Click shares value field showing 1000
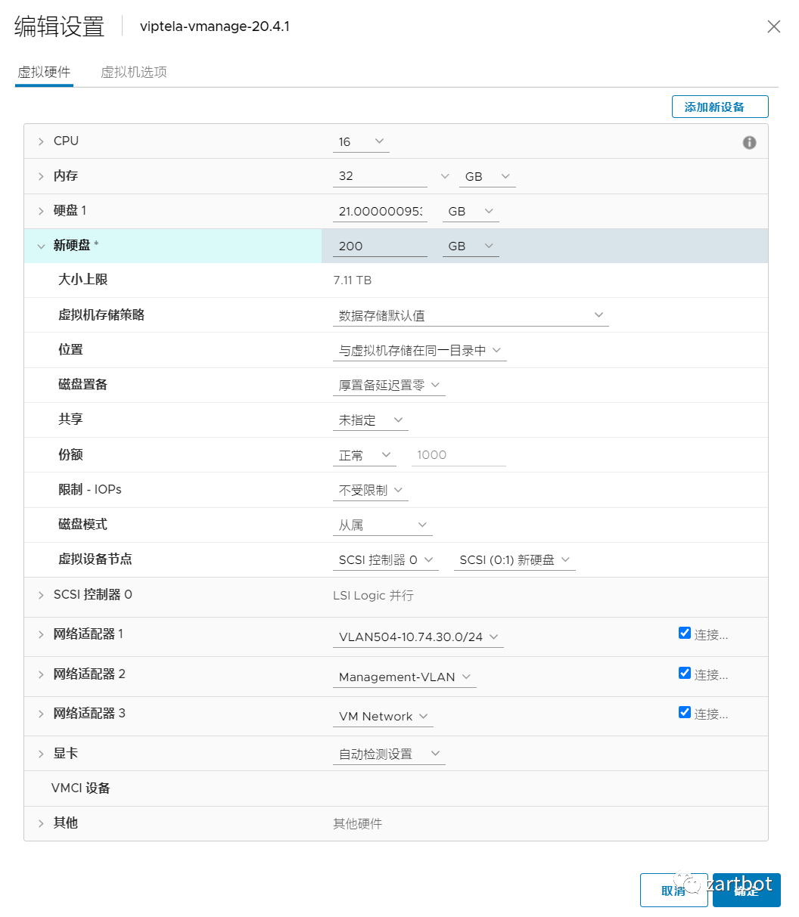 click(x=459, y=455)
